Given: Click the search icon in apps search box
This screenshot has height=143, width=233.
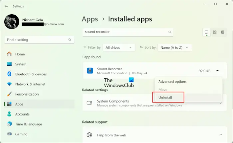Looking at the screenshot, I should (x=170, y=32).
